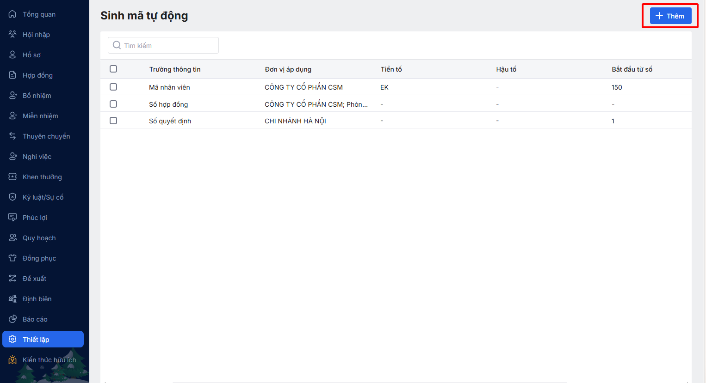Click the Thiết lập gear icon
Viewport: 706px width, 383px height.
click(12, 340)
